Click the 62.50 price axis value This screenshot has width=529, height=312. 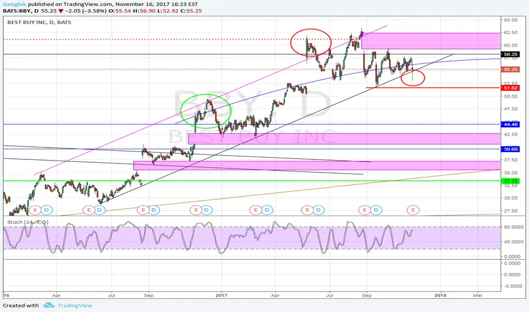511,32
